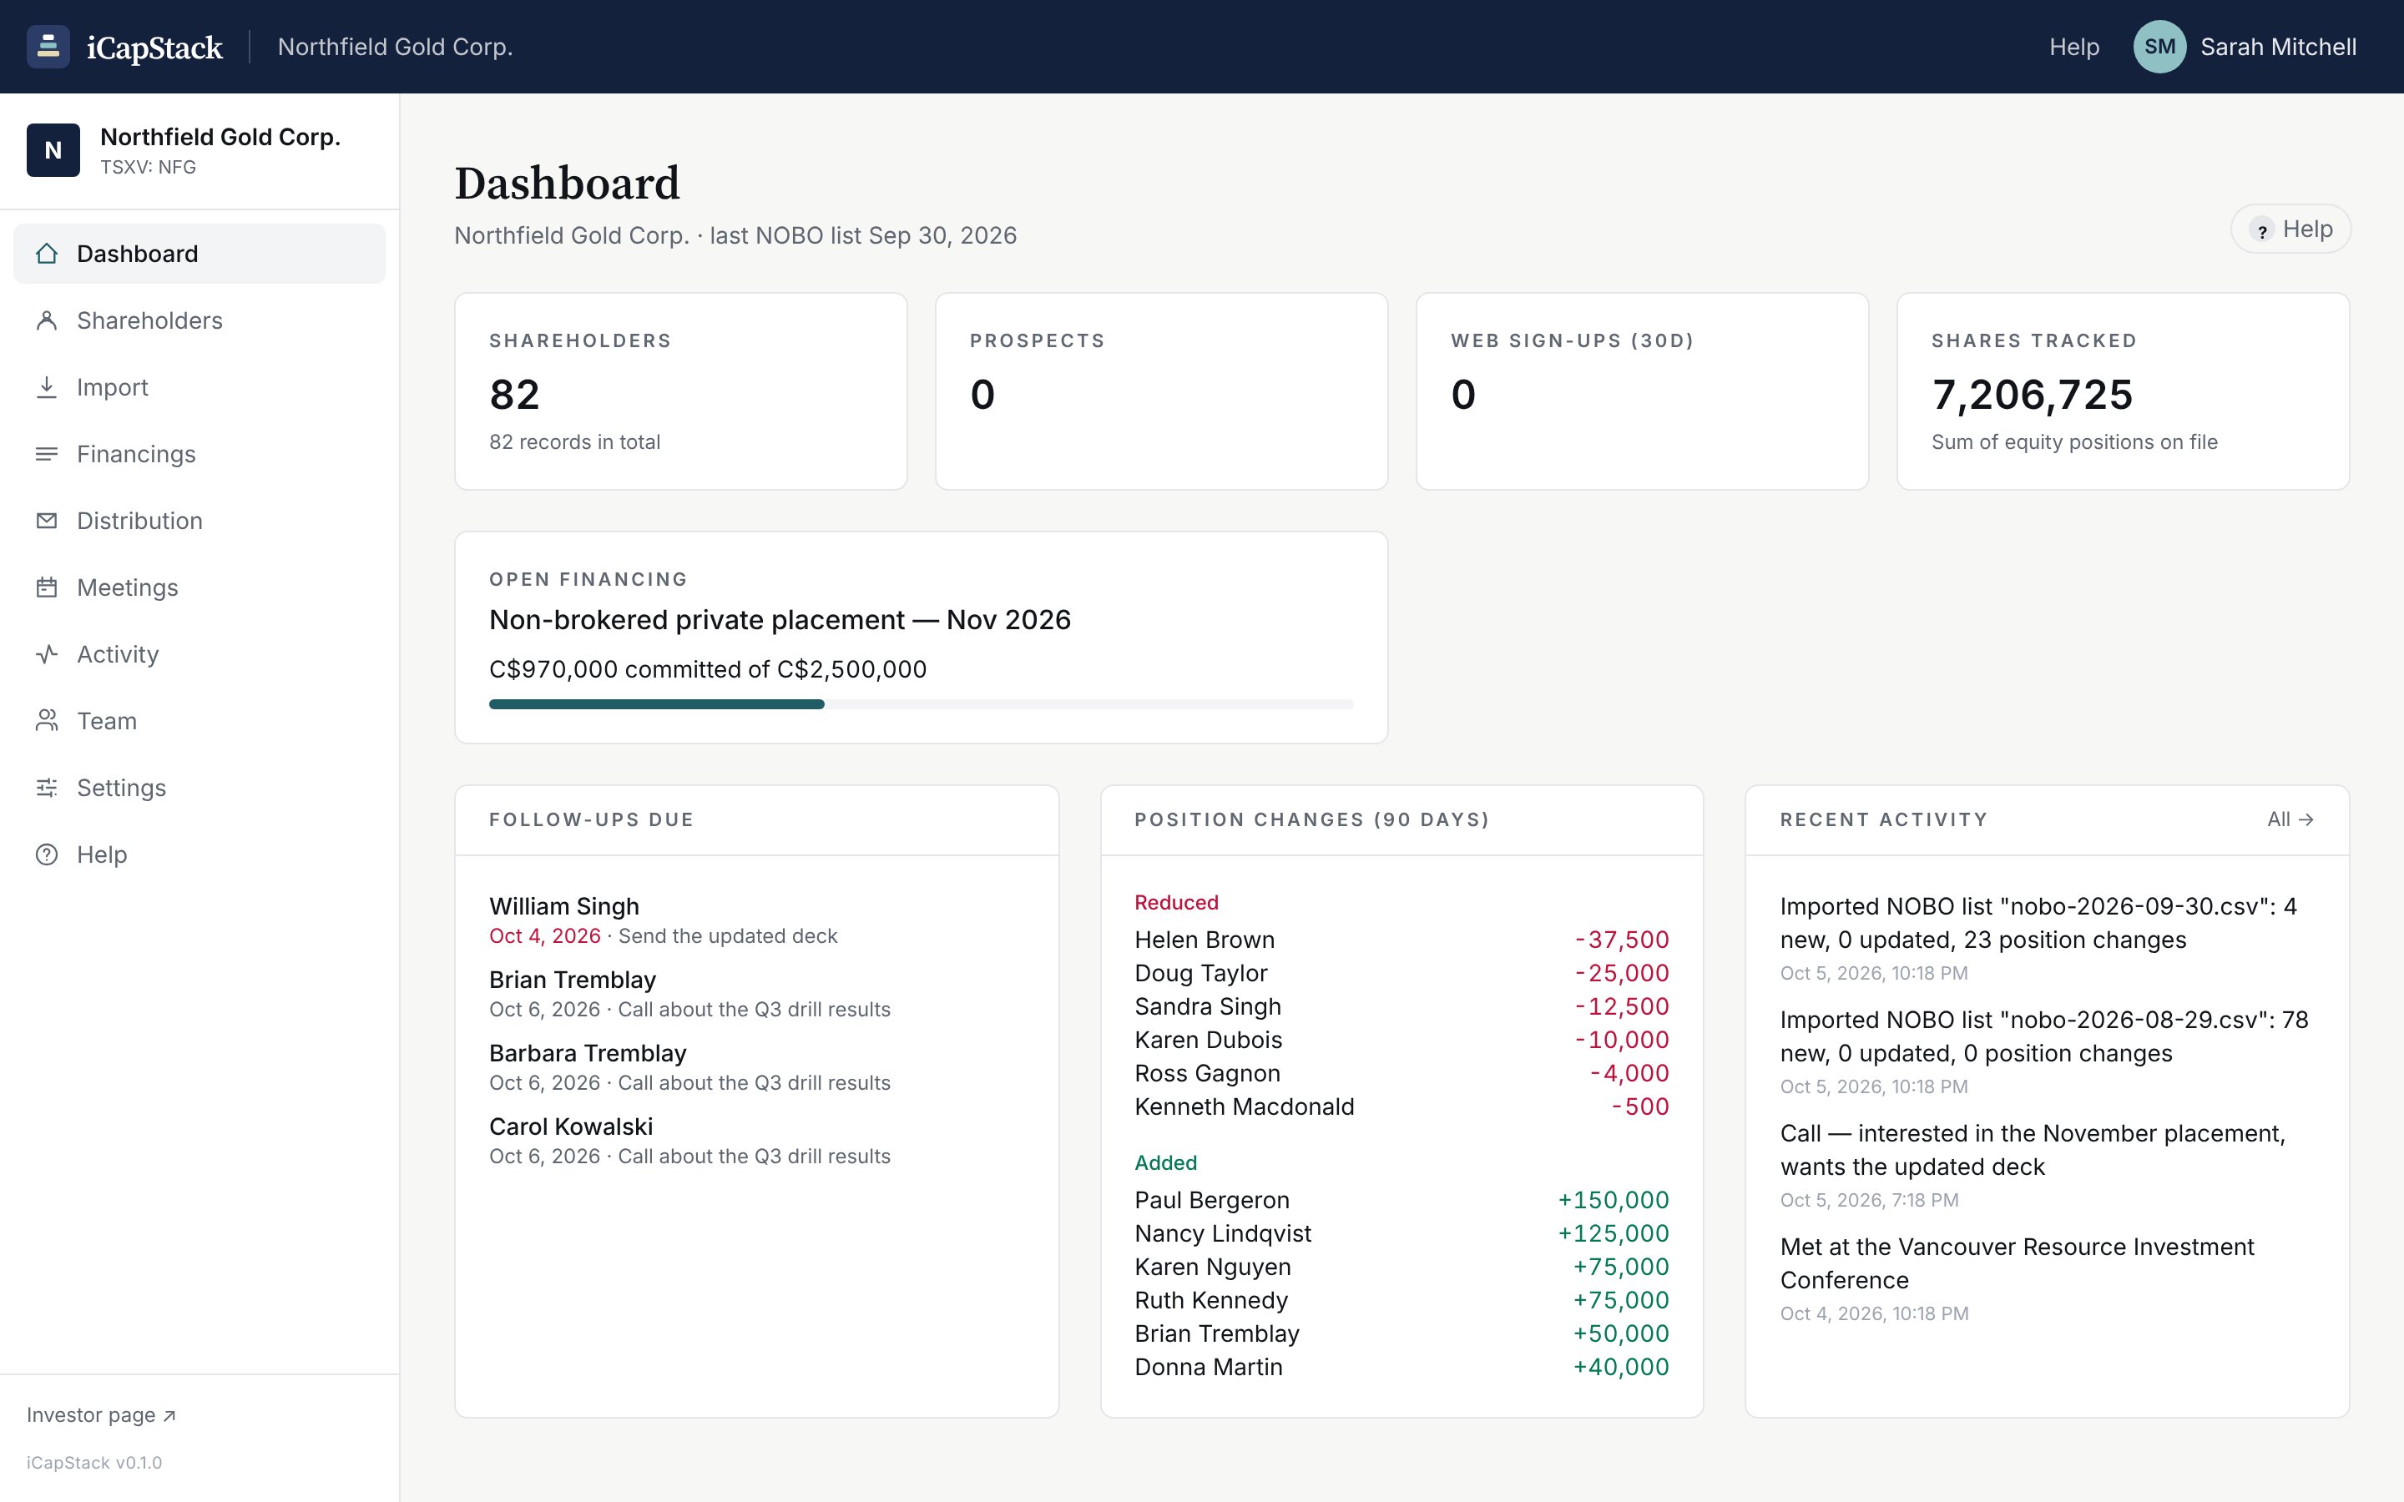Click the Financings lines icon
Viewport: 2404px width, 1502px height.
click(x=47, y=454)
